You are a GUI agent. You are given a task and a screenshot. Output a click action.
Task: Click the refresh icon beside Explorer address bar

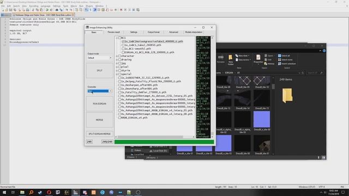303,73
